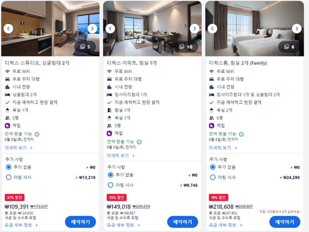
Task: Select 아침 식사 option for +₩13,219
Action: point(9,177)
